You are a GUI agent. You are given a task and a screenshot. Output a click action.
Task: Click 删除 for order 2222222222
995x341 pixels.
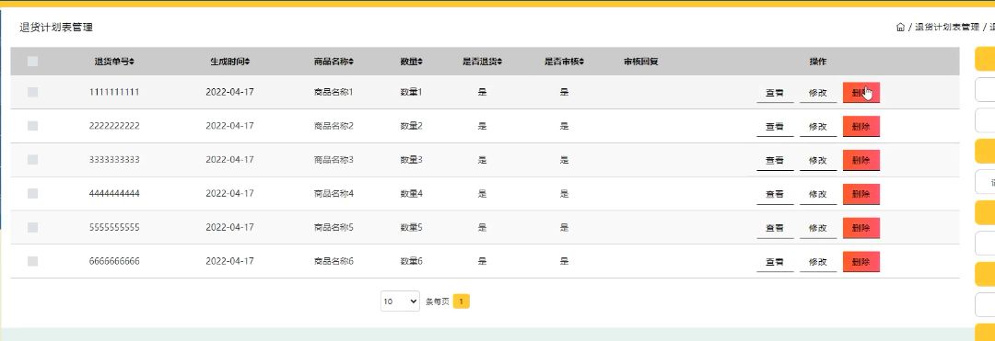coord(861,127)
